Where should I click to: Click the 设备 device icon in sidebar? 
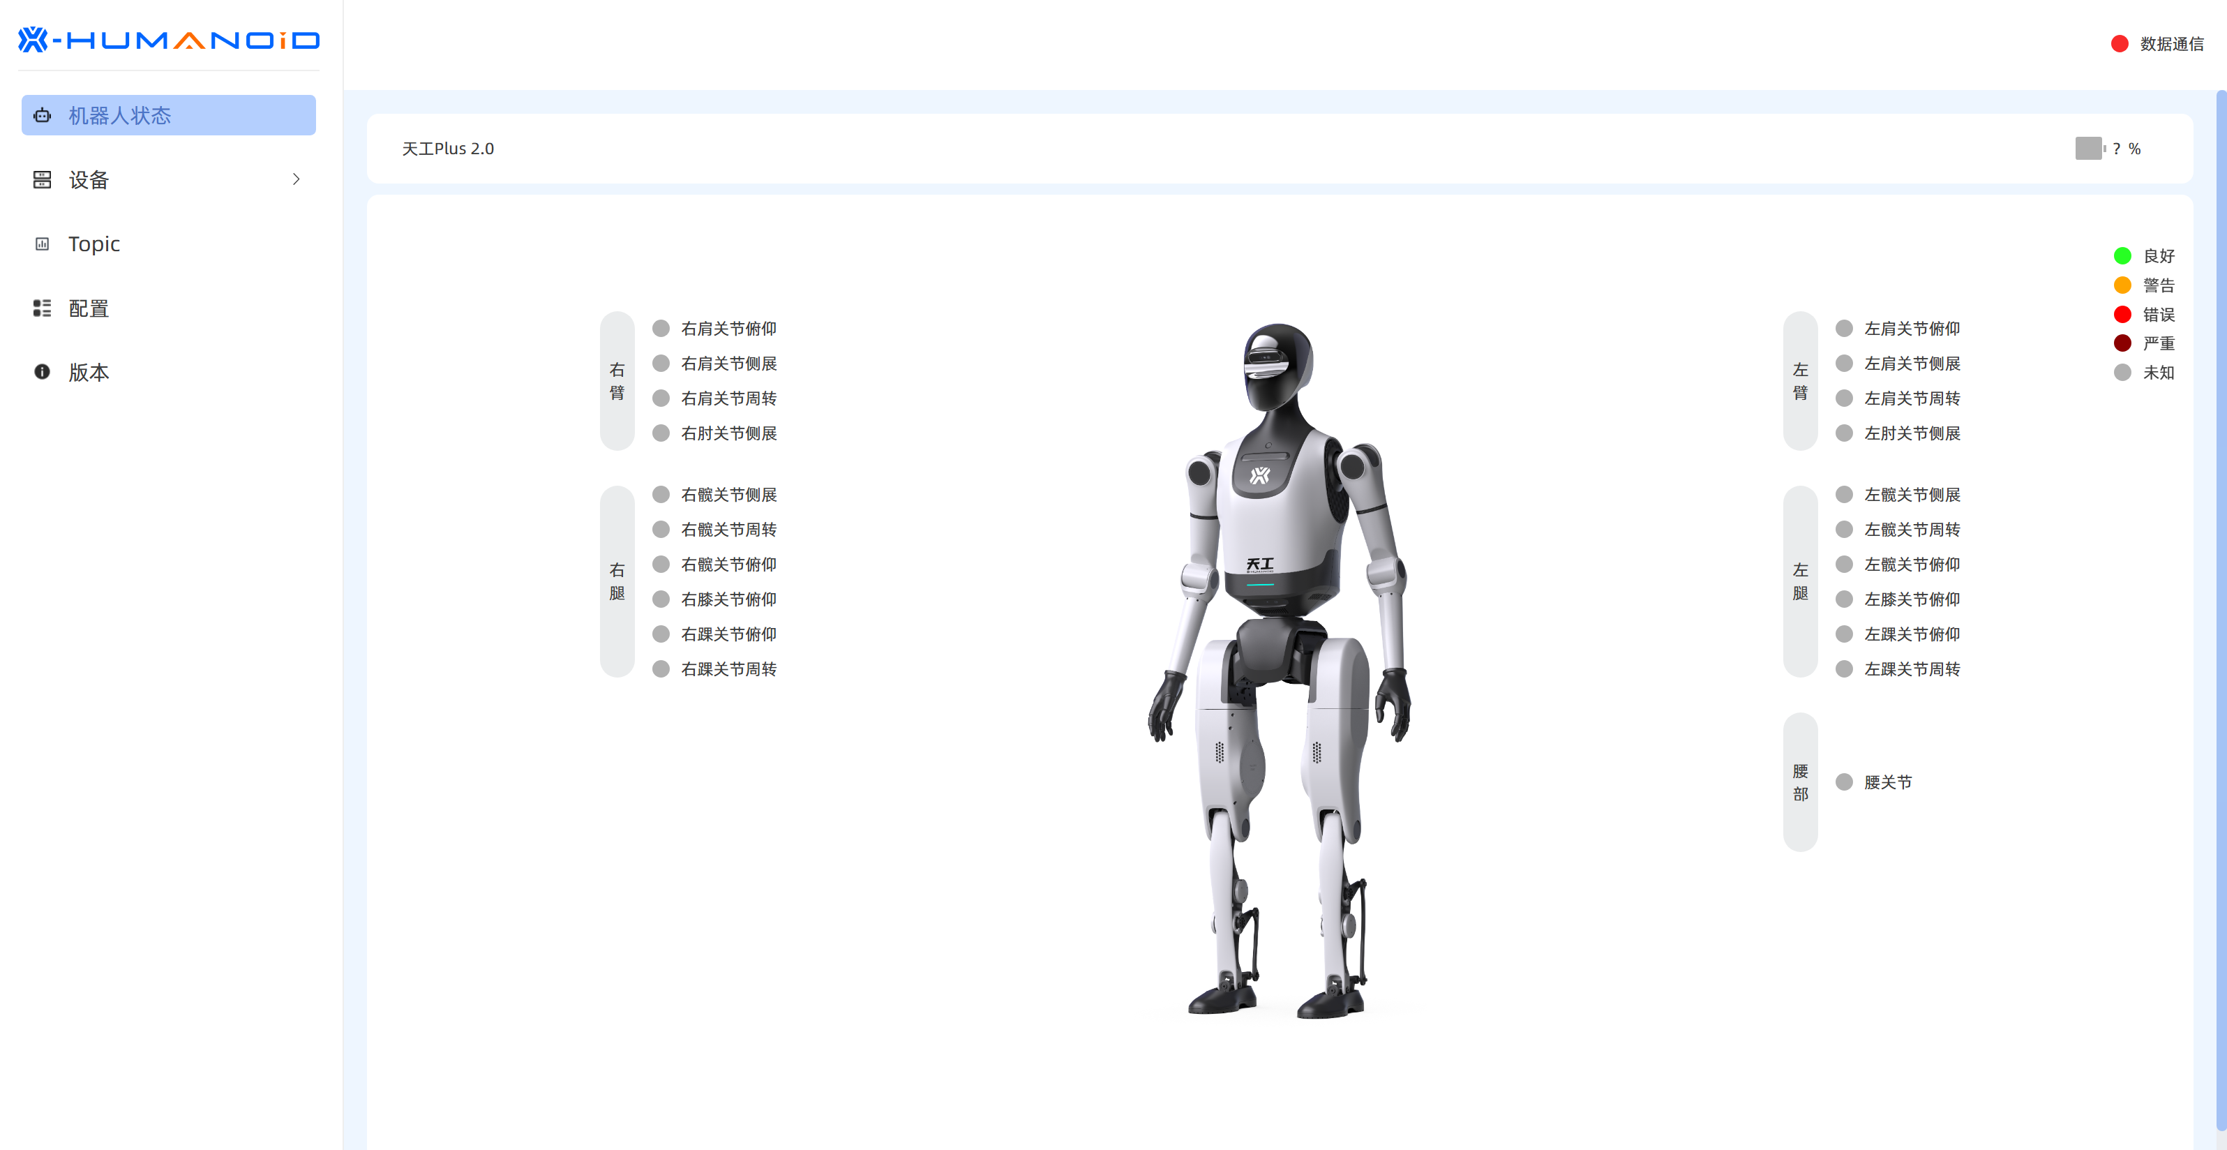(x=41, y=180)
